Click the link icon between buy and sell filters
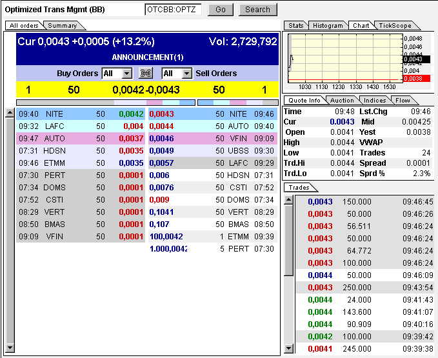438x358 pixels. coord(146,74)
